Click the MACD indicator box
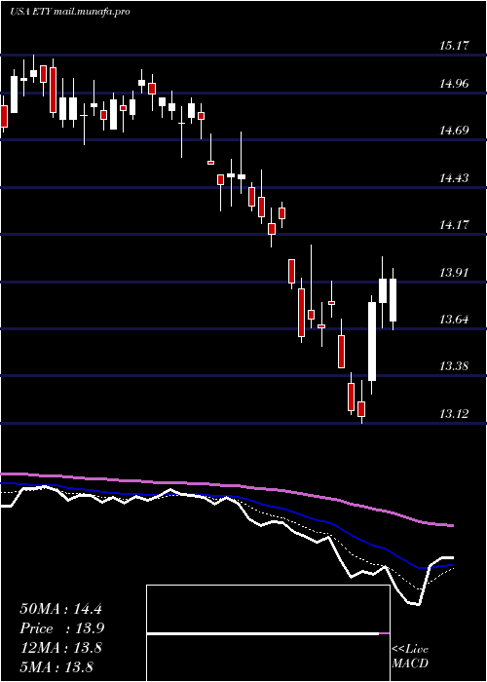The width and height of the screenshot is (487, 682). pyautogui.click(x=268, y=633)
